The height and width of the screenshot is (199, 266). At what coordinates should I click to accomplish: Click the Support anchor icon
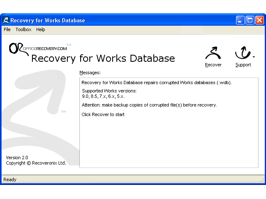[243, 53]
